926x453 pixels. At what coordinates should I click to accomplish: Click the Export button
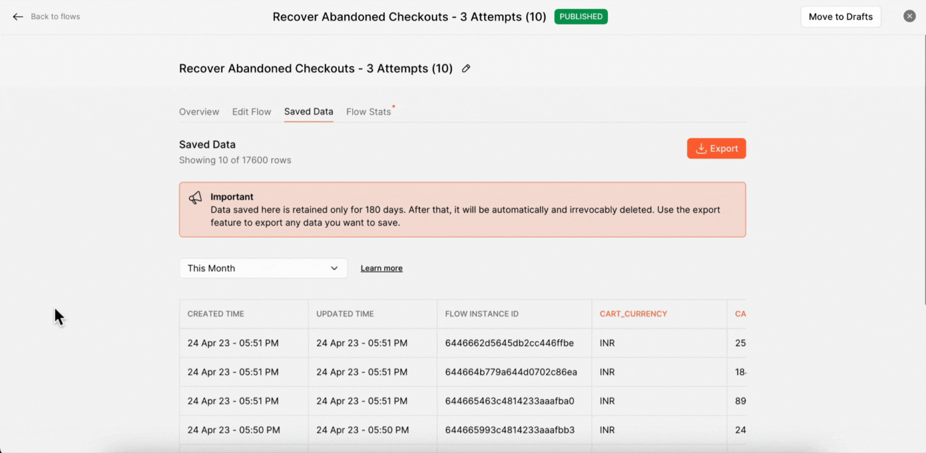tap(716, 148)
